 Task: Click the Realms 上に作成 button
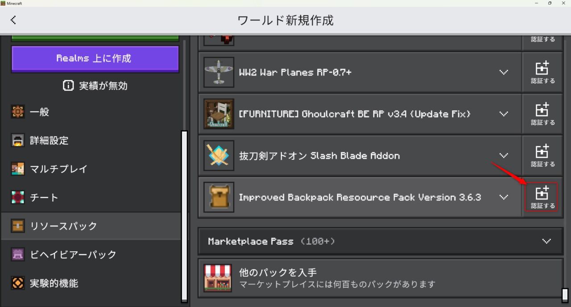click(x=95, y=58)
